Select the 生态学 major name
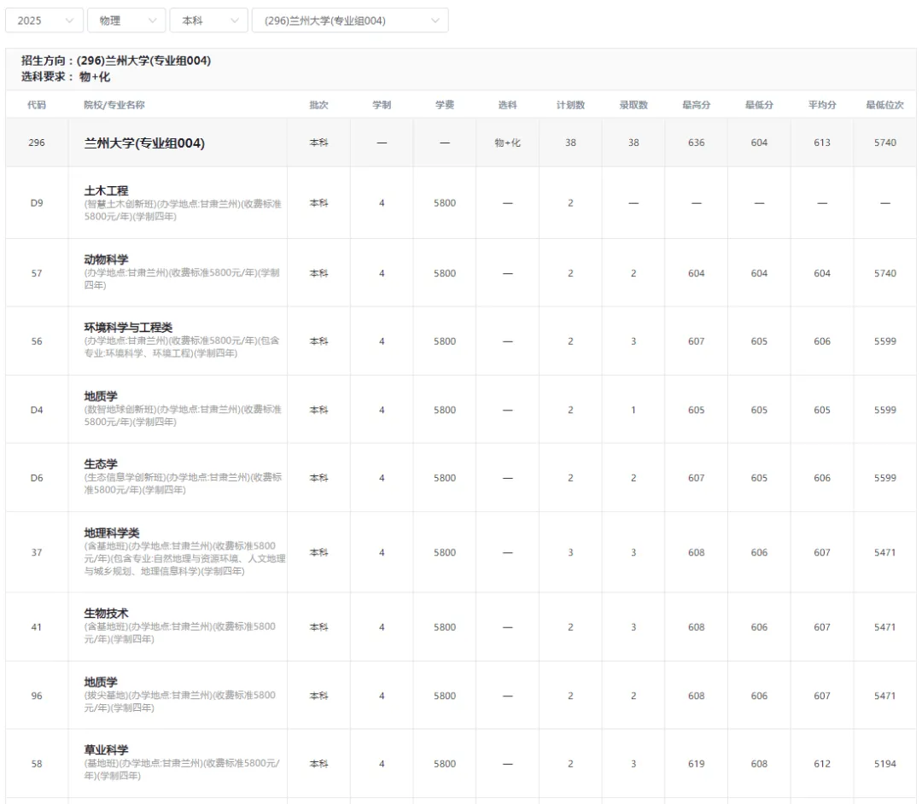The image size is (922, 804). [101, 463]
